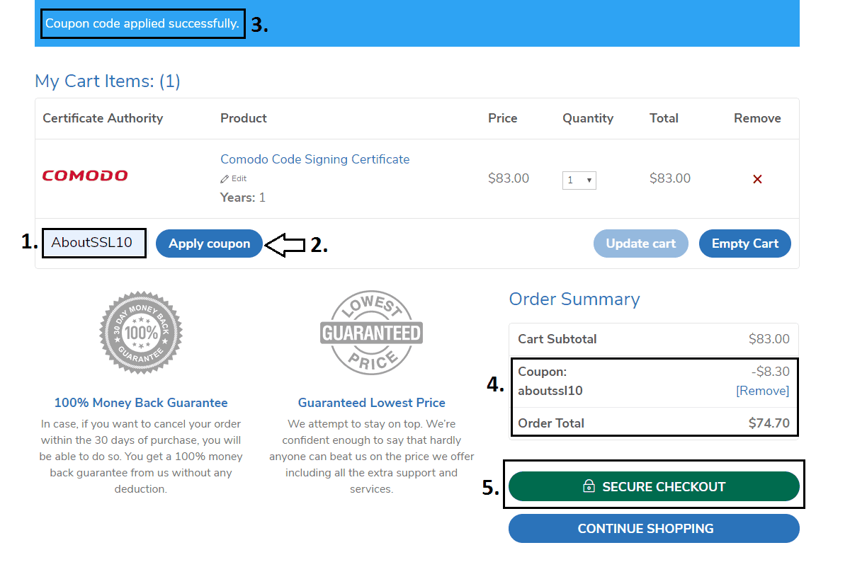Proceed with Secure Checkout text

[x=664, y=486]
